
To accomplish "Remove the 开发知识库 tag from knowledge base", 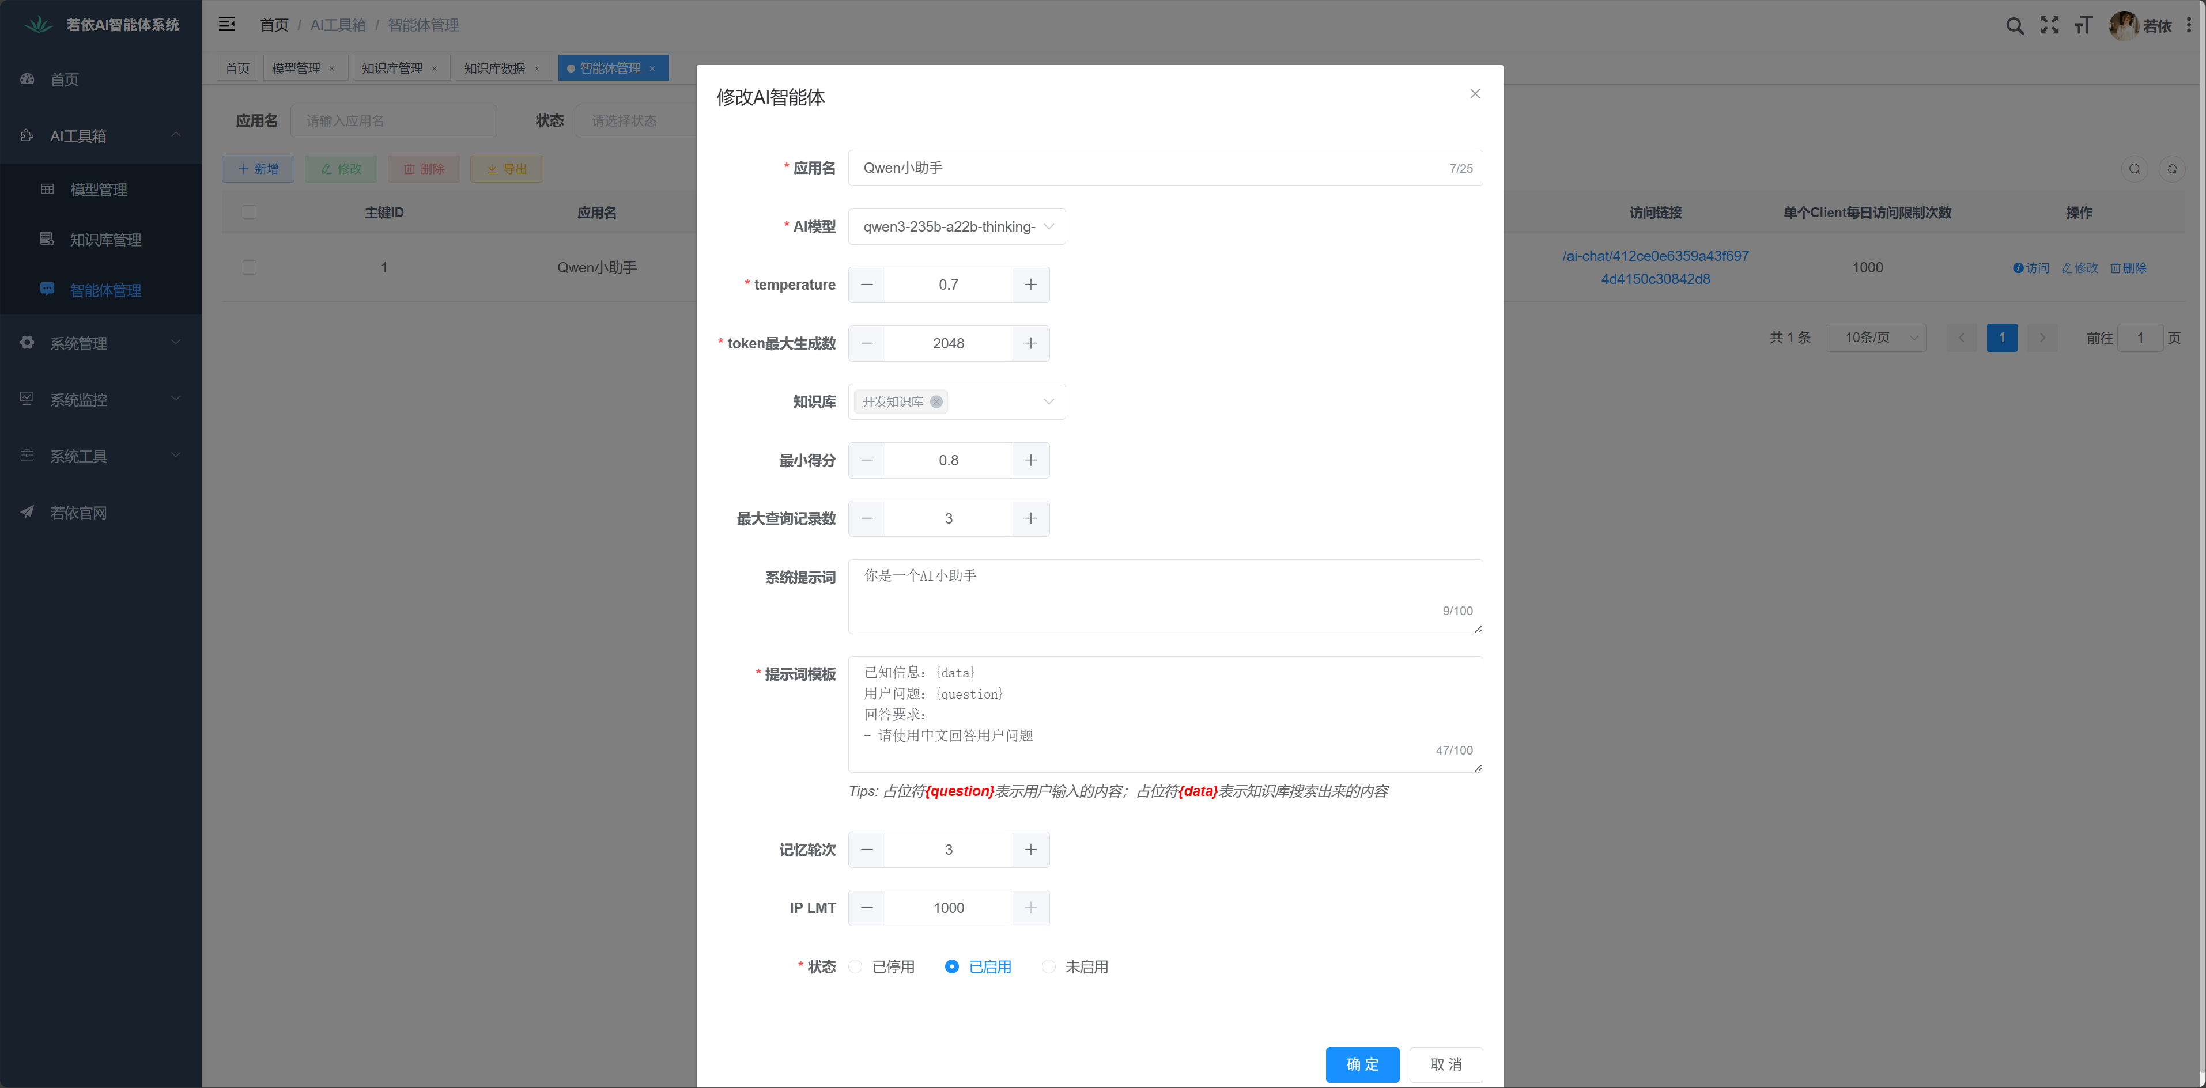I will pyautogui.click(x=936, y=401).
